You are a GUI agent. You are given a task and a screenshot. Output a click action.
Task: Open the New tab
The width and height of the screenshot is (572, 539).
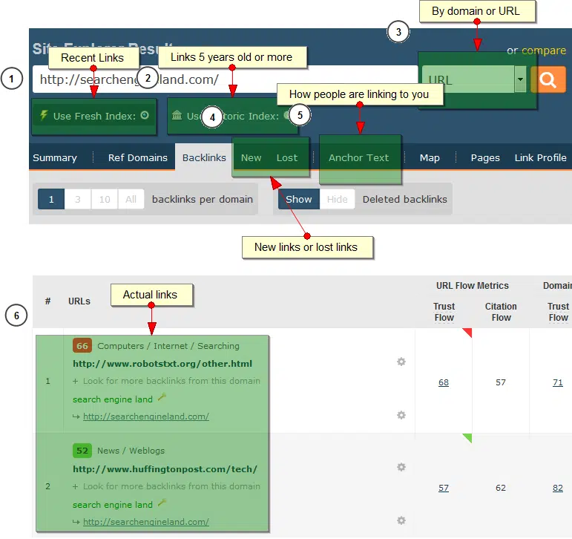(251, 157)
